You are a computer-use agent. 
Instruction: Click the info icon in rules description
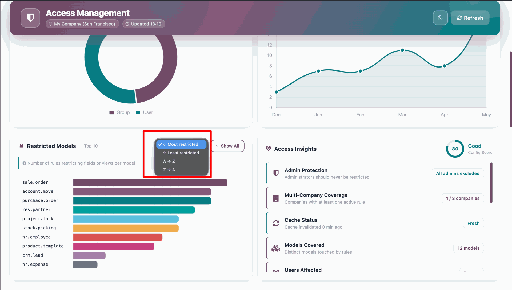click(x=24, y=163)
